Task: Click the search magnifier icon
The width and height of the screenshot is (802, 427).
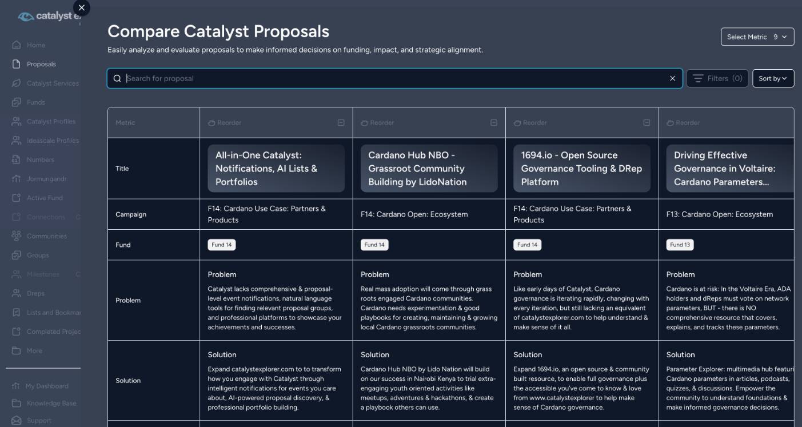Action: pos(117,78)
